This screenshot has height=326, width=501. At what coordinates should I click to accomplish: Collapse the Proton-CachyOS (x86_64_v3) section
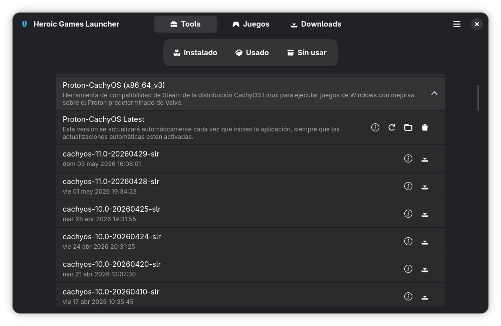434,93
